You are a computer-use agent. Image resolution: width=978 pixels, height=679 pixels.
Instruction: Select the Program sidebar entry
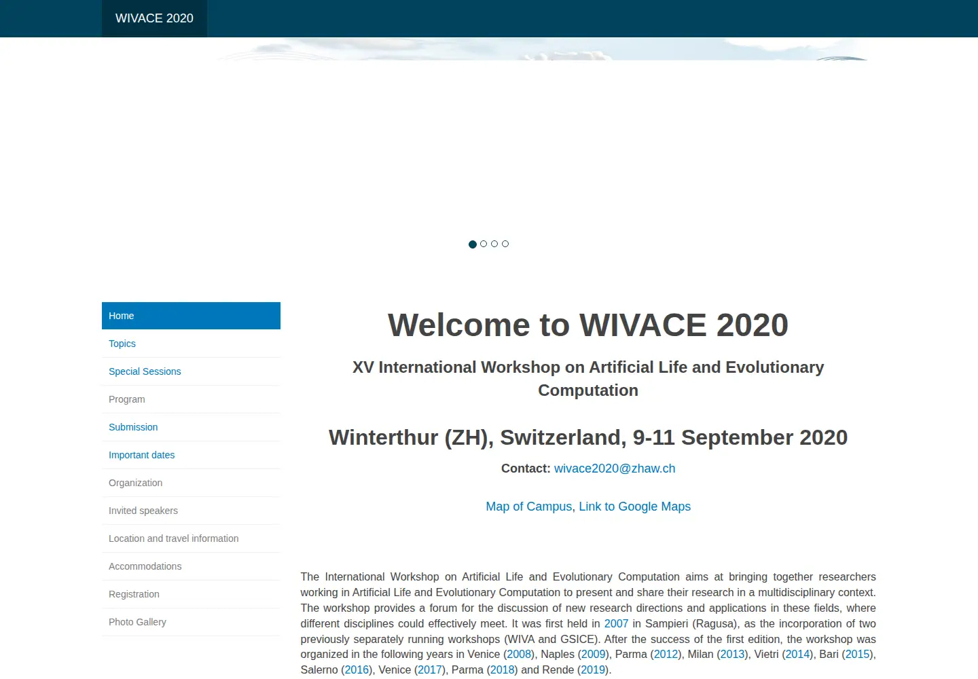tap(191, 399)
